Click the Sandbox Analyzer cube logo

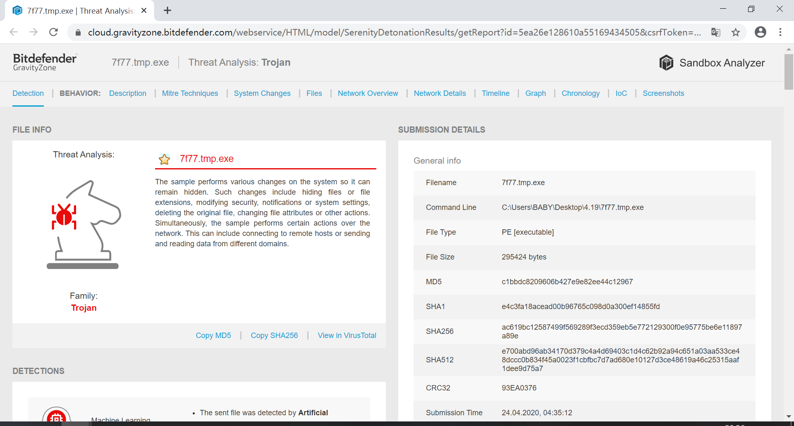666,63
